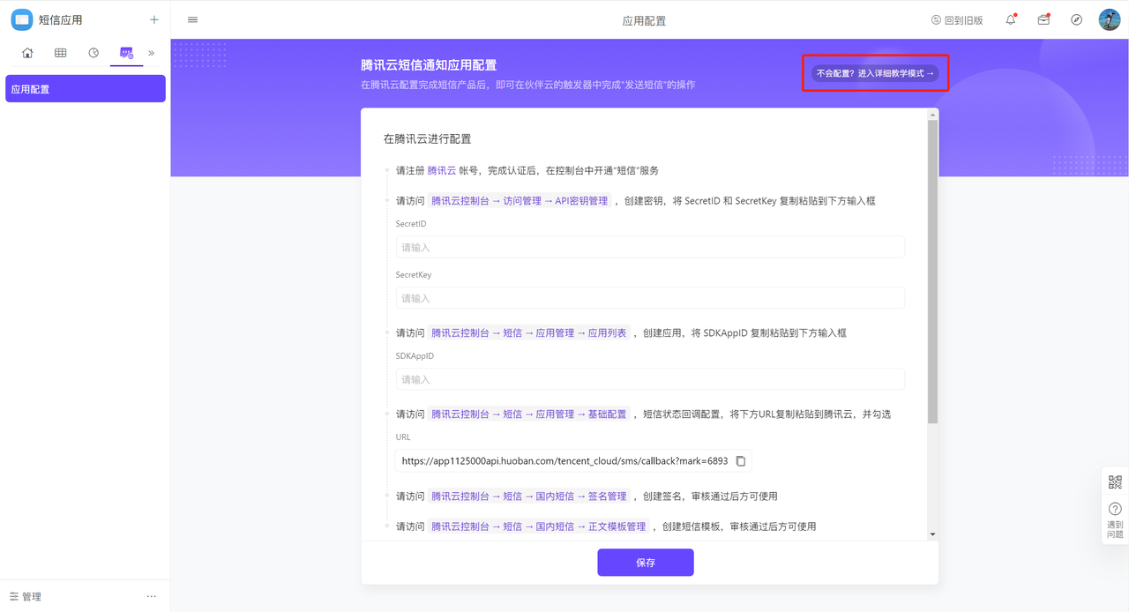
Task: Open the notifications bell icon
Action: coord(1011,19)
